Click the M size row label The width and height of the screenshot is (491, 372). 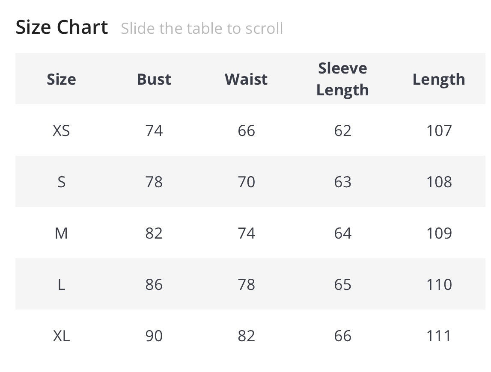tap(61, 233)
